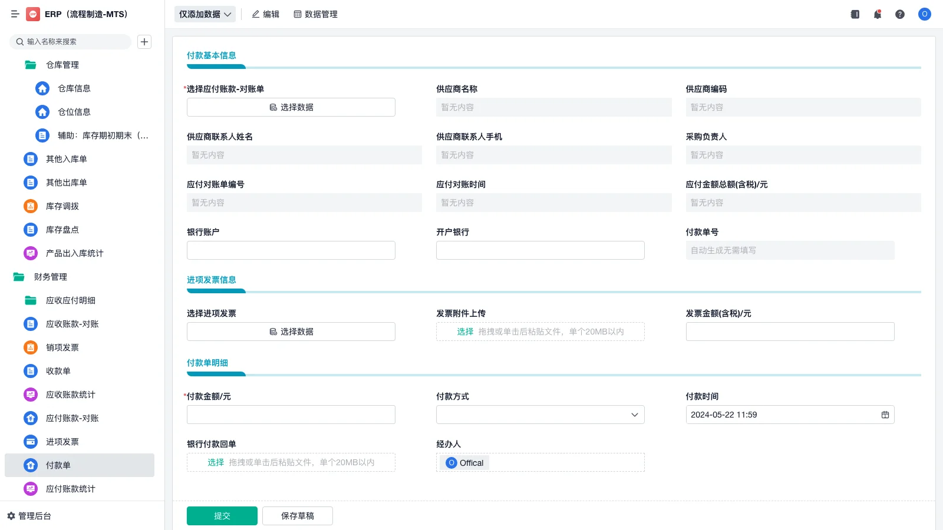Open the 仓位信息 home icon item
This screenshot has width=943, height=530.
point(42,112)
